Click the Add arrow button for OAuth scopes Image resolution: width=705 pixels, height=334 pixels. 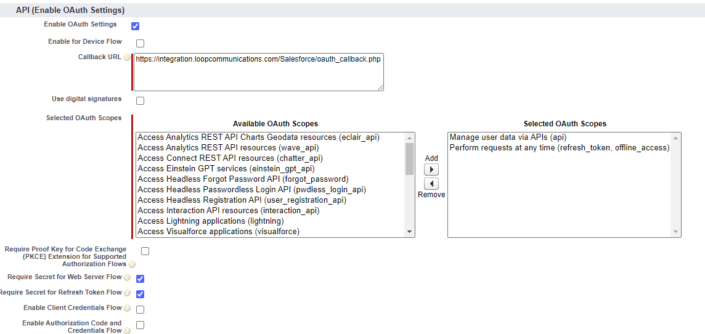tap(431, 169)
